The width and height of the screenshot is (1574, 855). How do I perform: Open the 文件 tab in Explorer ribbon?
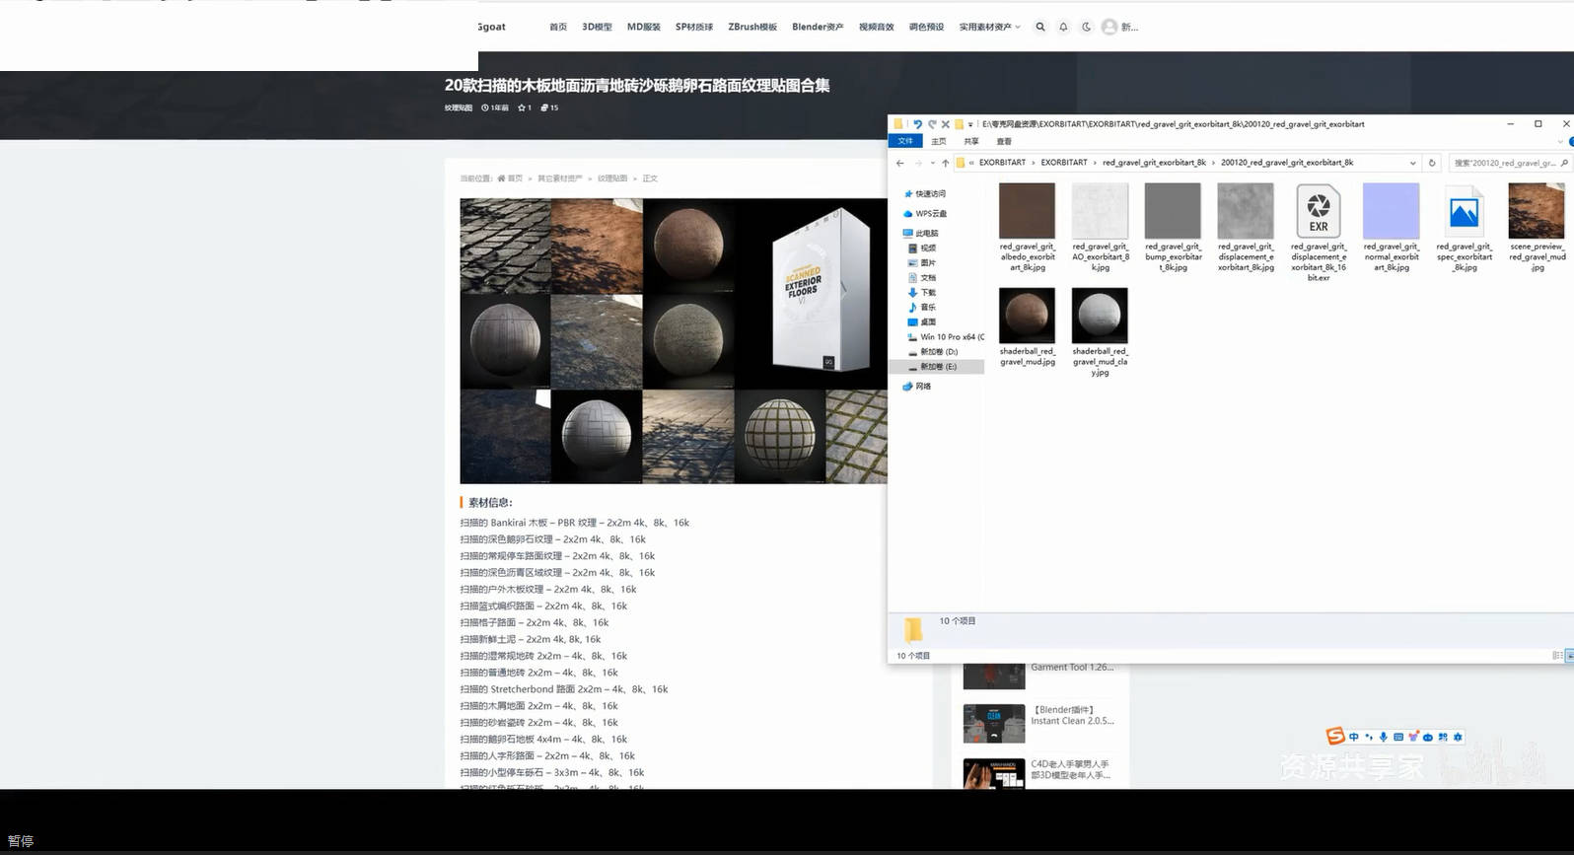[x=905, y=141]
